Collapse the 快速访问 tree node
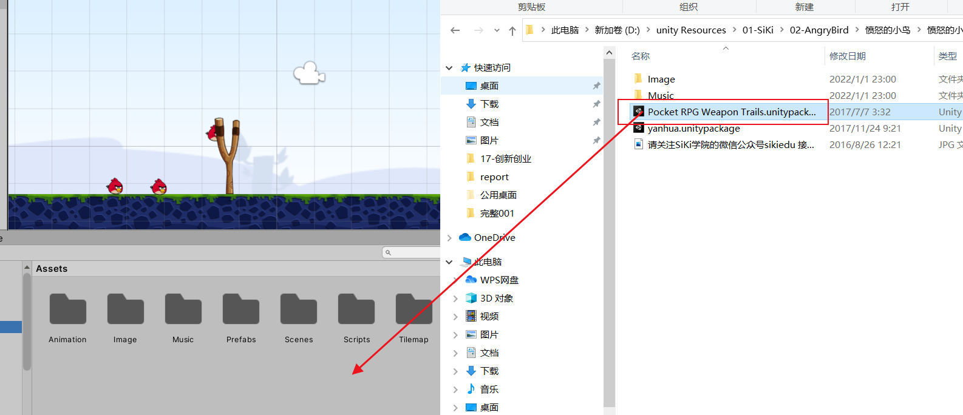Screen dimensions: 963x415 [x=449, y=68]
